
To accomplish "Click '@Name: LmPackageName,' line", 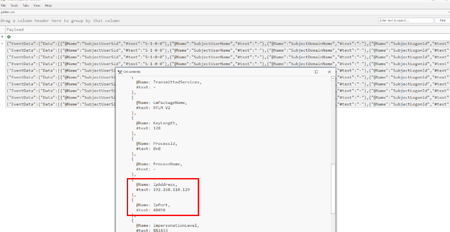I will (x=161, y=103).
